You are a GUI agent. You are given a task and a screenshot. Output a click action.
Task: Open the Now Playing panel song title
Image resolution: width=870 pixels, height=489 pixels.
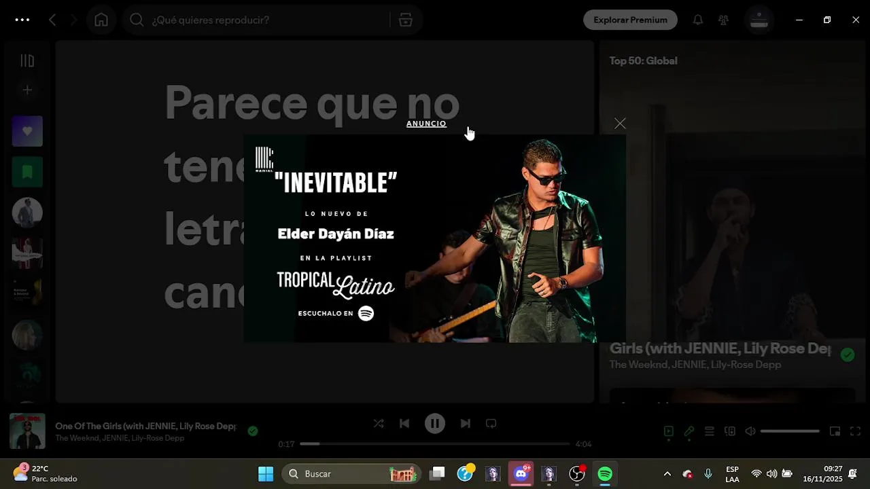(720, 348)
